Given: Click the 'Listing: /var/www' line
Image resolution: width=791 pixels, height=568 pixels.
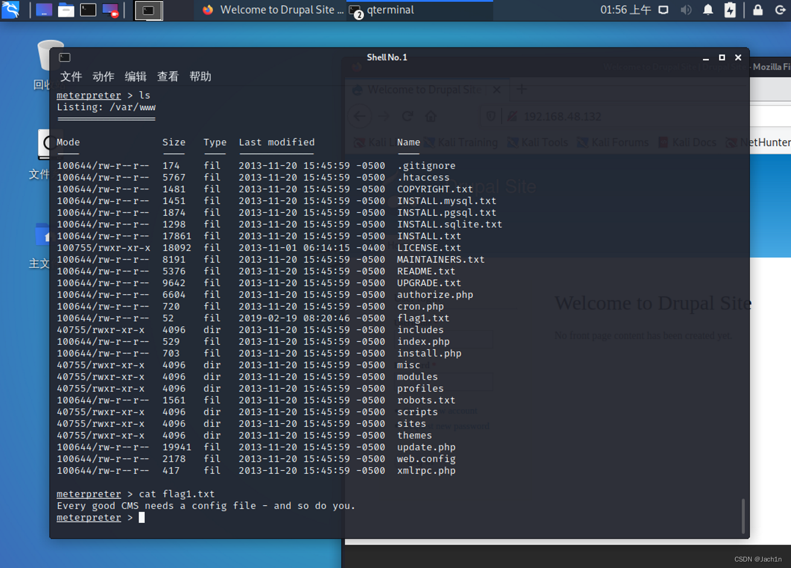Looking at the screenshot, I should 106,107.
